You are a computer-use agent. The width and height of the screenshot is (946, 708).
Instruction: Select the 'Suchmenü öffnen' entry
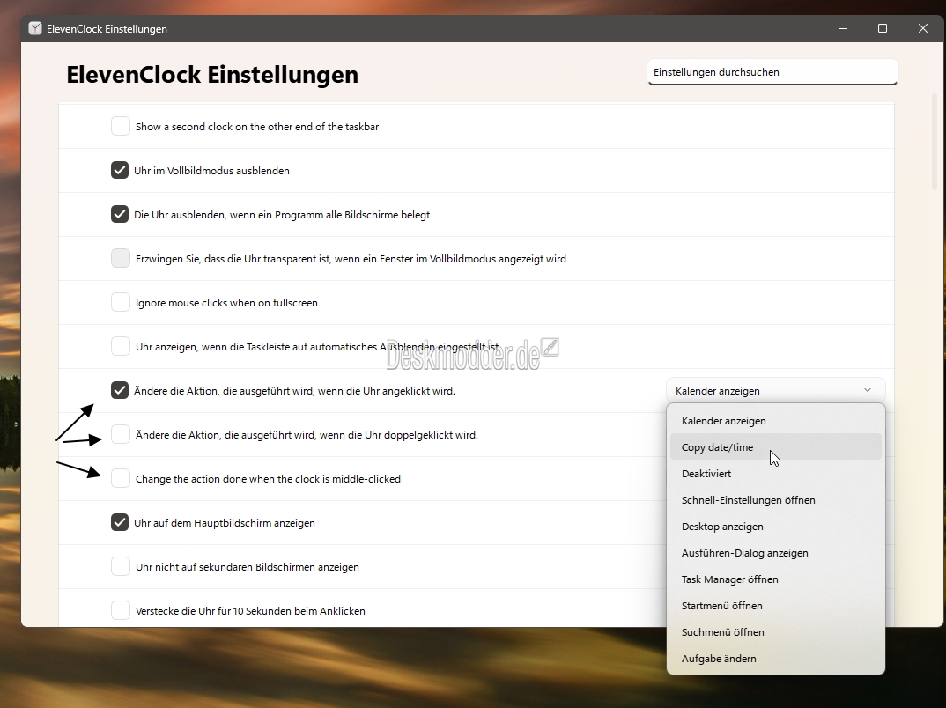point(776,632)
